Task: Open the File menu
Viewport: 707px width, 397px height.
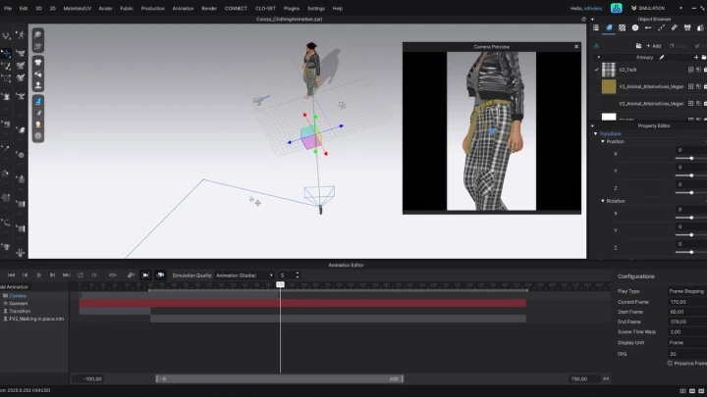Action: [x=8, y=8]
